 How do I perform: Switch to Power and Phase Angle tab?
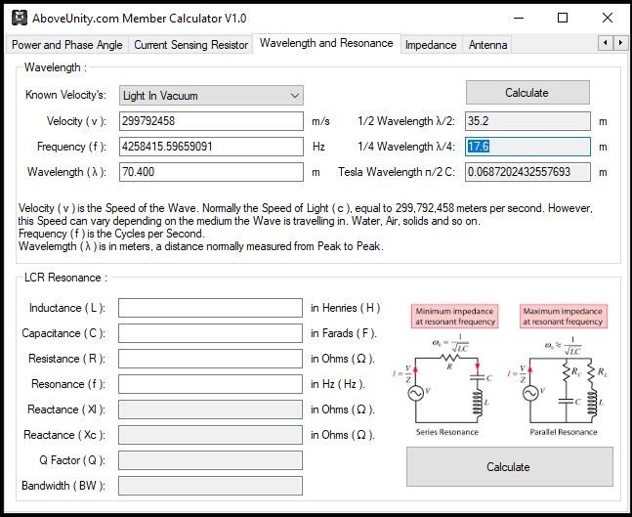66,45
